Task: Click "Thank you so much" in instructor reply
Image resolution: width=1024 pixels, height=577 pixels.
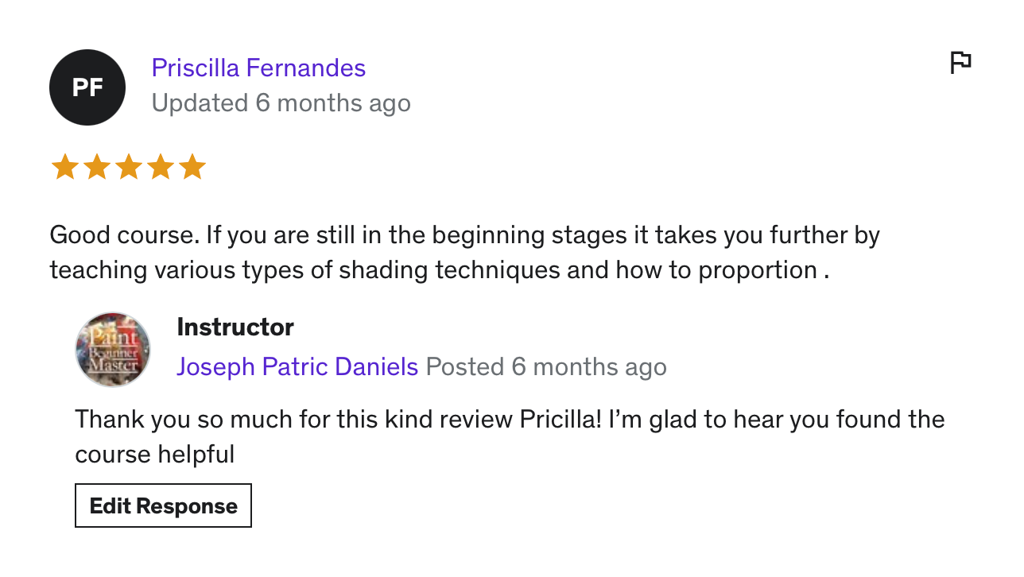Action: click(x=167, y=419)
